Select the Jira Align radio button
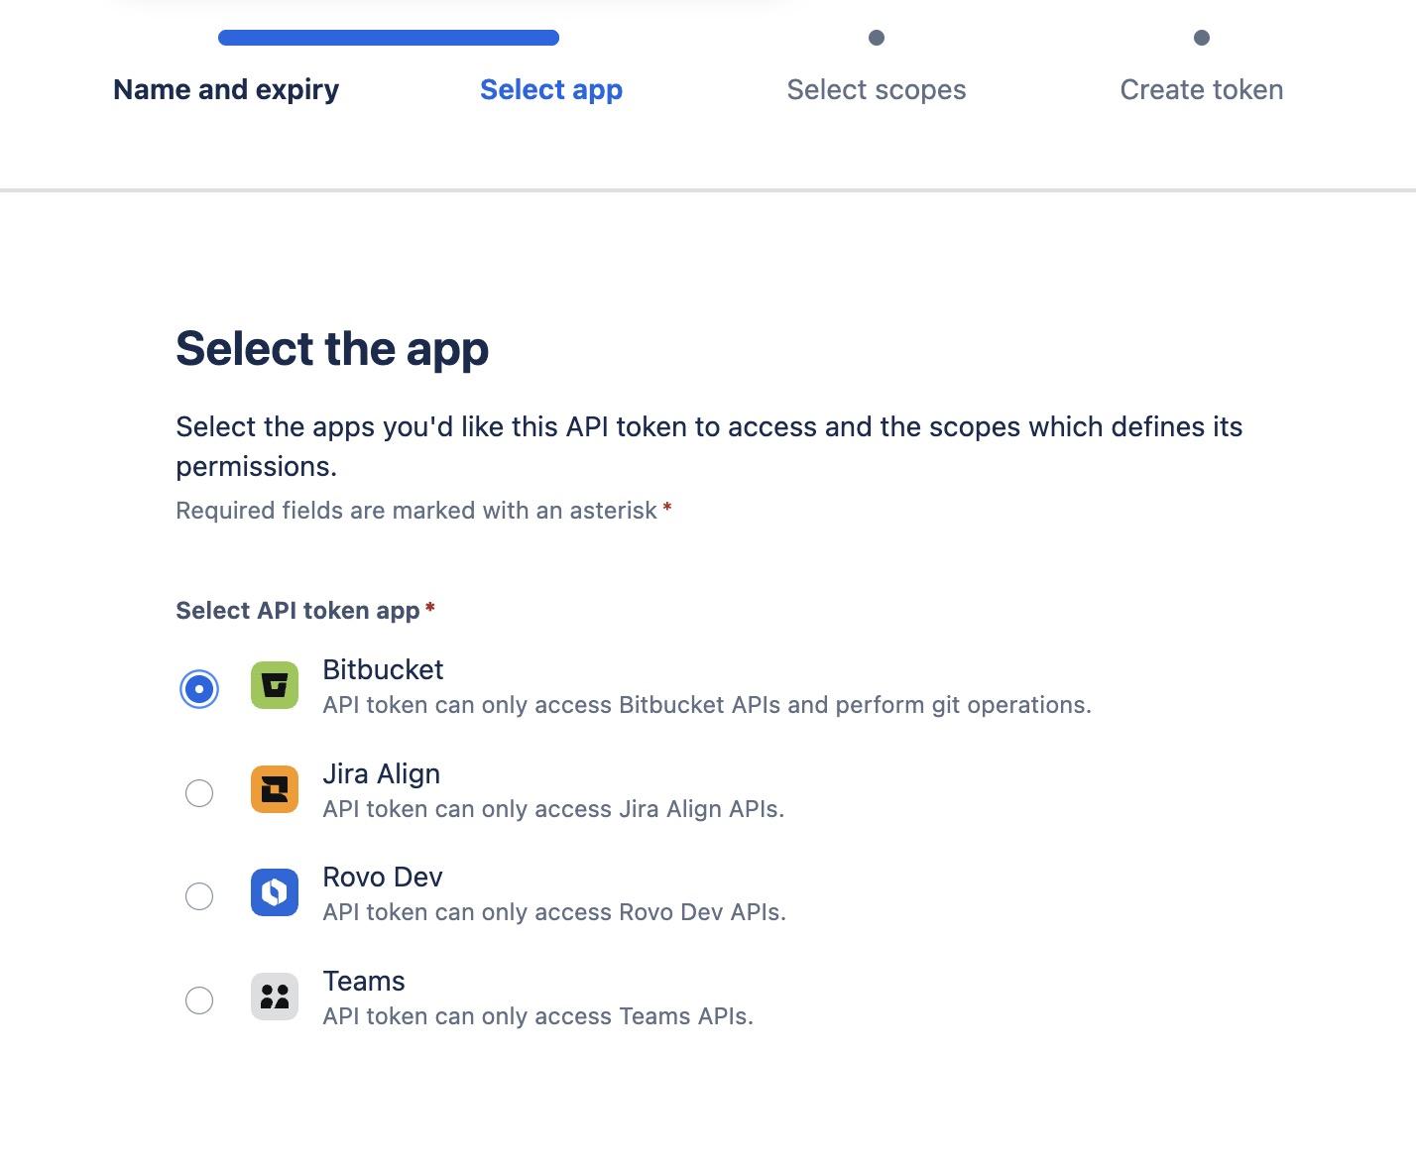This screenshot has height=1176, width=1416. (x=199, y=793)
